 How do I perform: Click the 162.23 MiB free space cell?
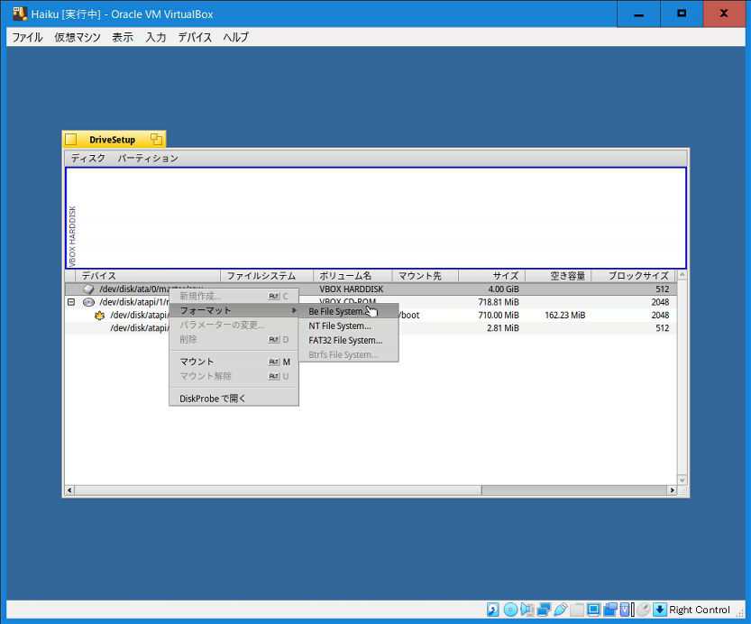(564, 315)
